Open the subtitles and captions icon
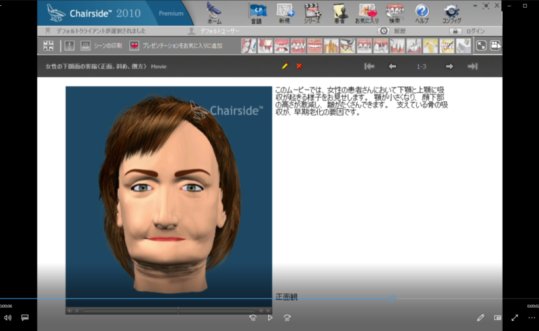 tap(25, 317)
